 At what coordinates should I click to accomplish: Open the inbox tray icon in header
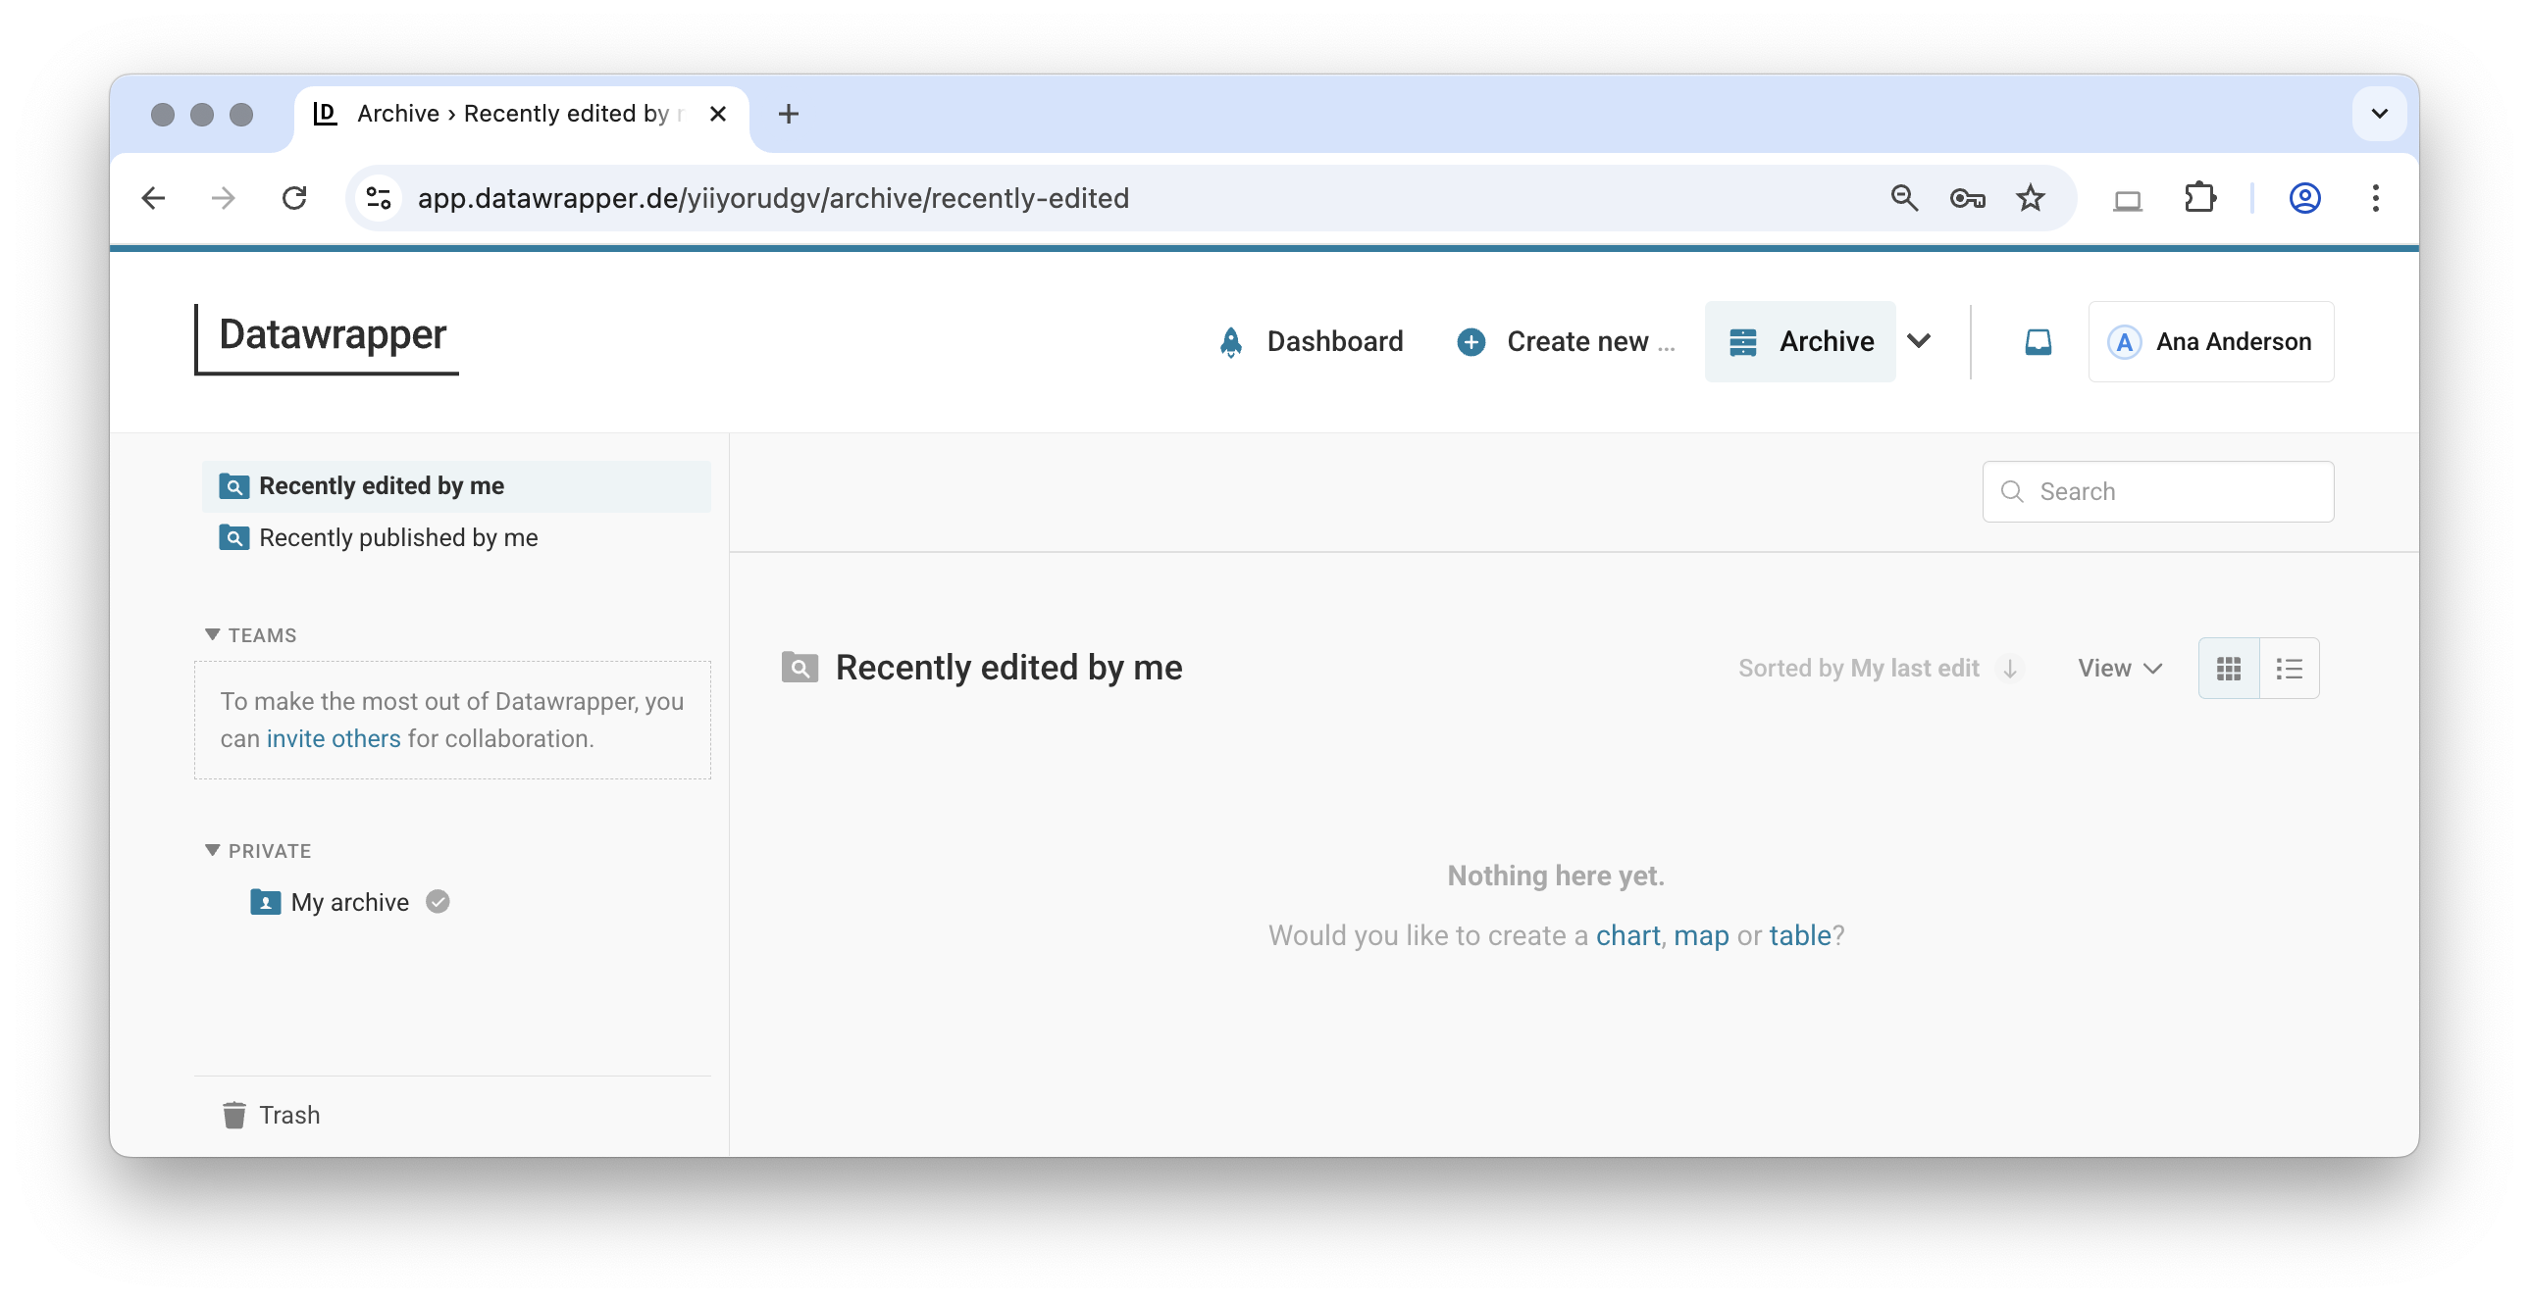click(2038, 341)
